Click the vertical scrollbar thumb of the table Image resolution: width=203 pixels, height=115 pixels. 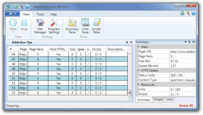coord(130,93)
